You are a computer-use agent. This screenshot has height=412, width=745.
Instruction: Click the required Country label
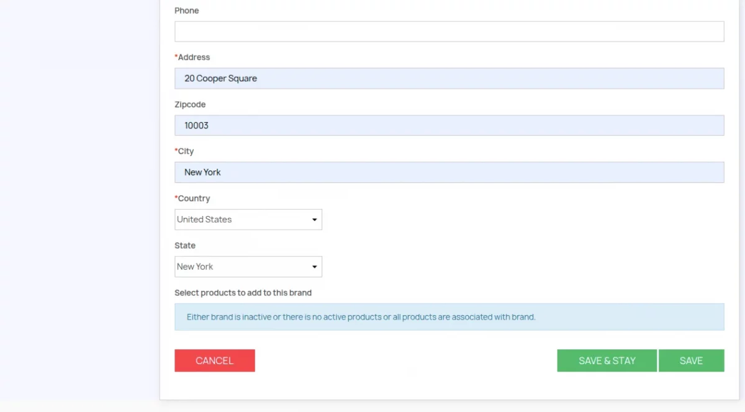coord(194,199)
